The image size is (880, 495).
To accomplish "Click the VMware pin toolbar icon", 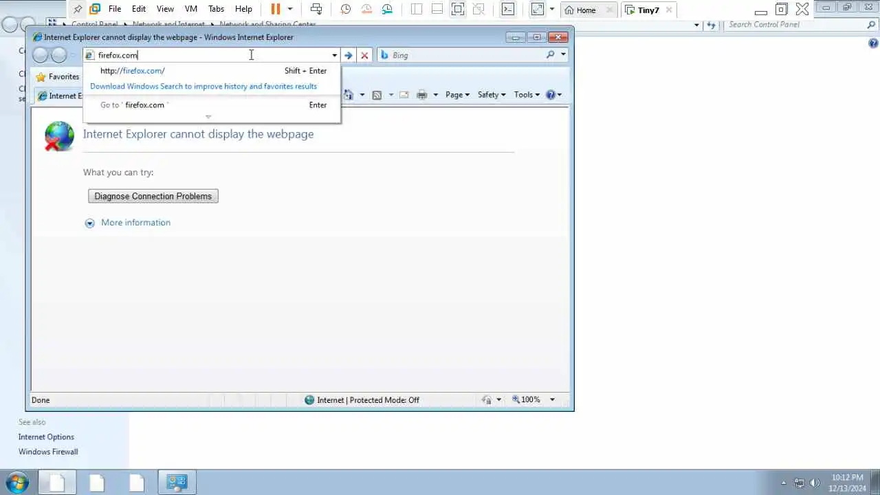I will [77, 9].
